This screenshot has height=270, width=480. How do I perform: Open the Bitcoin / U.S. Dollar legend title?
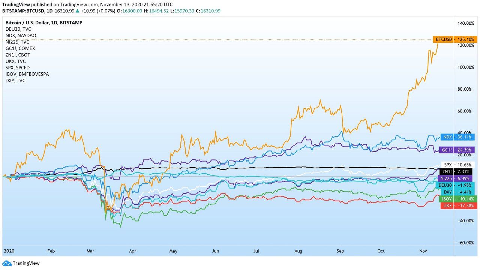(x=44, y=22)
